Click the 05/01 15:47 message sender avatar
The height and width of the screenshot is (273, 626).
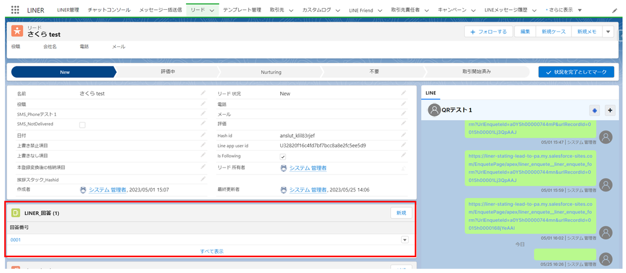click(x=606, y=137)
